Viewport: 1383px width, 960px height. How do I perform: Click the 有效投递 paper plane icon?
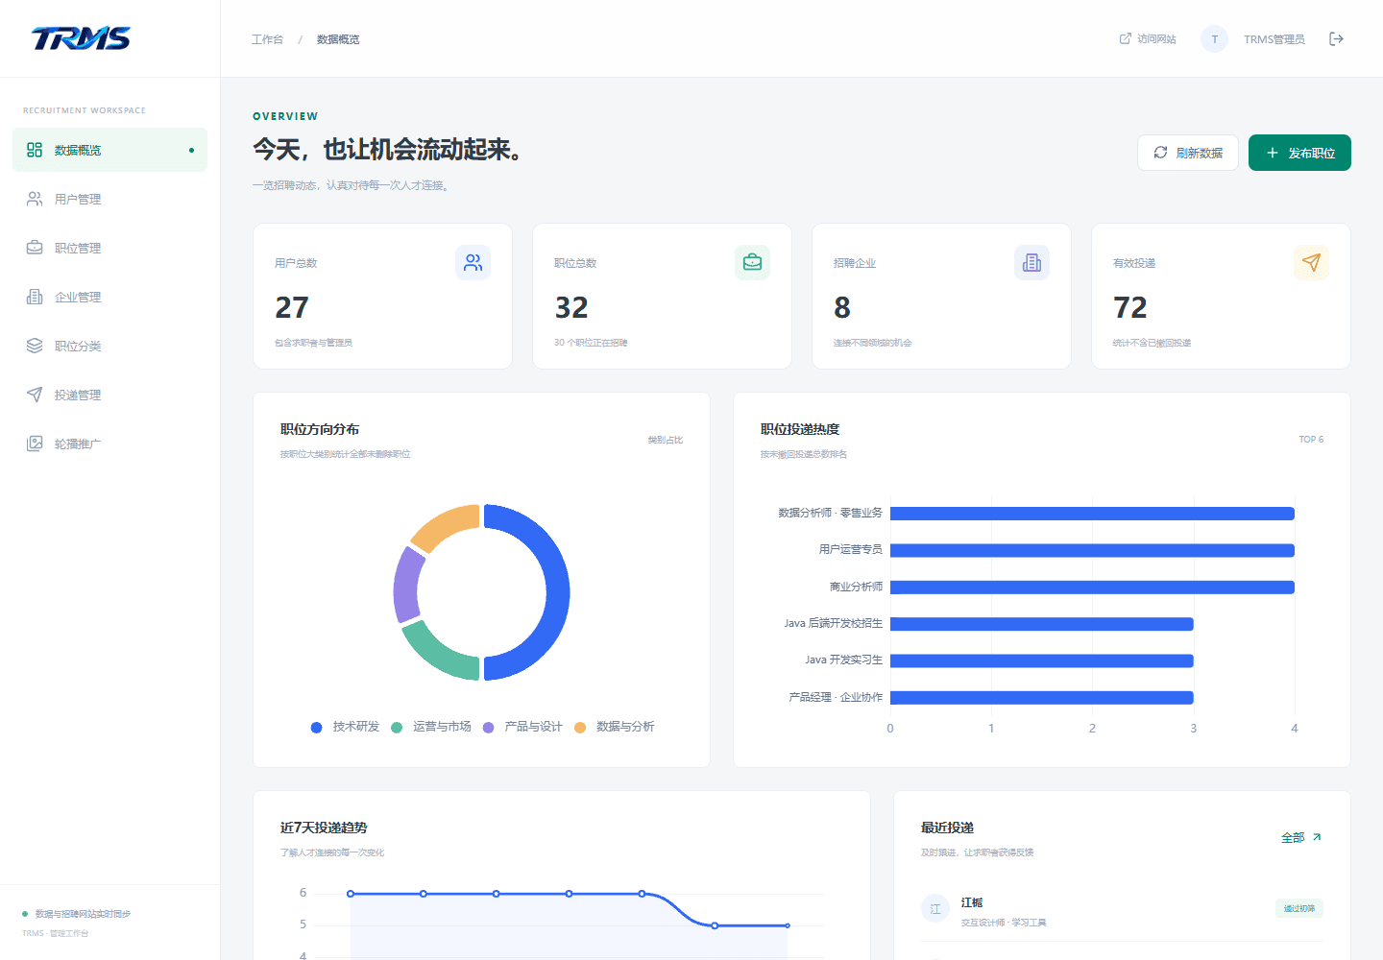(x=1311, y=262)
